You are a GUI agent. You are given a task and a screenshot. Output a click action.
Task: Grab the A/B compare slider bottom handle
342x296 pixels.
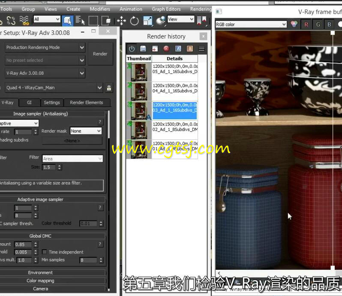[x=333, y=268]
